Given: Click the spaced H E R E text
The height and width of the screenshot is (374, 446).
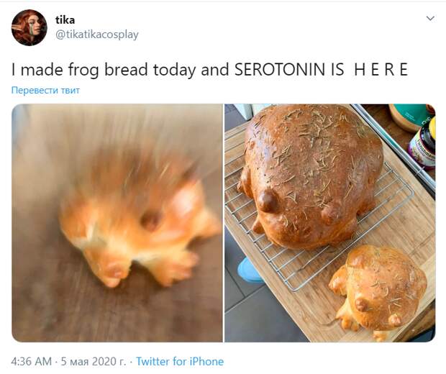Looking at the screenshot, I should (381, 70).
